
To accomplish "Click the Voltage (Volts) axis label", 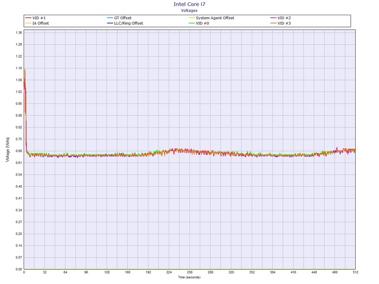I will point(7,149).
